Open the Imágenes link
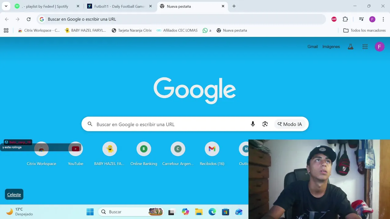 pos(331,47)
